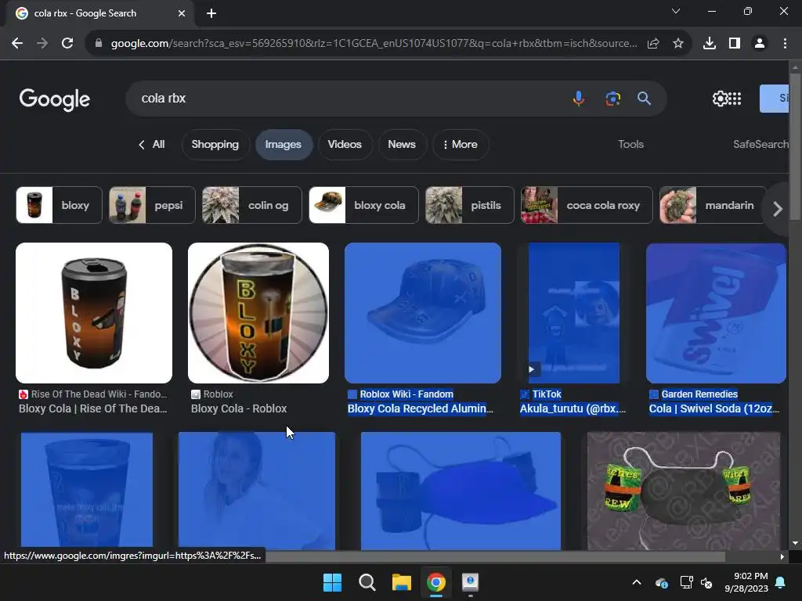Image resolution: width=802 pixels, height=601 pixels.
Task: Select the 'coca cola roxy' suggestion chip
Action: coord(587,205)
